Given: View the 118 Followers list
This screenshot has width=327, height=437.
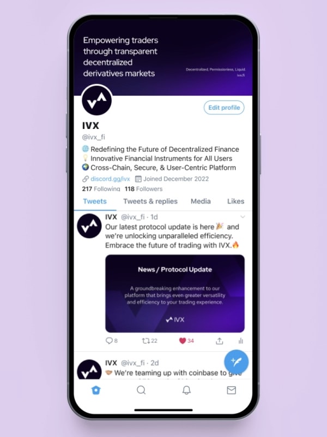Looking at the screenshot, I should pos(143,188).
